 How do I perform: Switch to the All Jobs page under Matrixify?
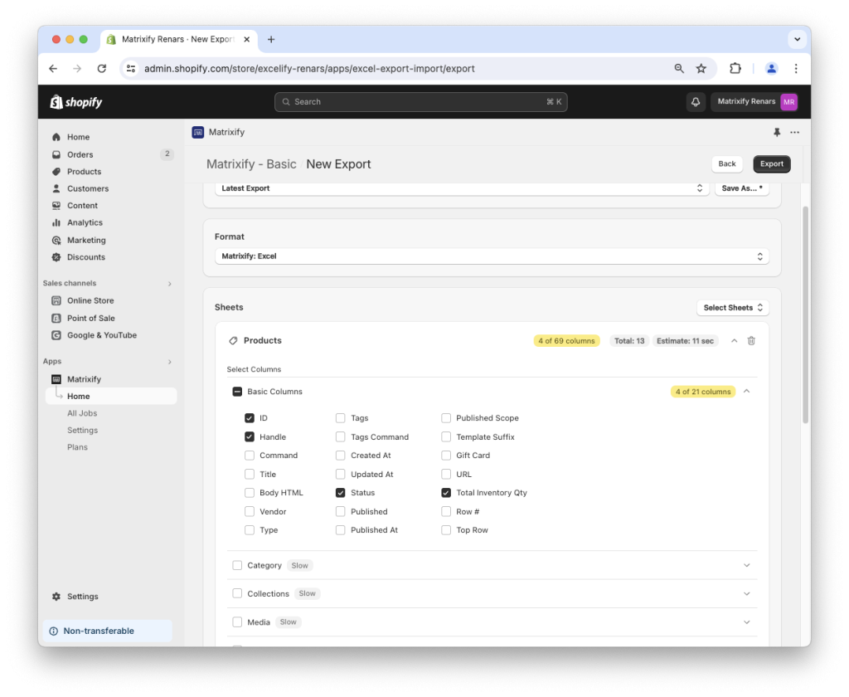pyautogui.click(x=82, y=412)
